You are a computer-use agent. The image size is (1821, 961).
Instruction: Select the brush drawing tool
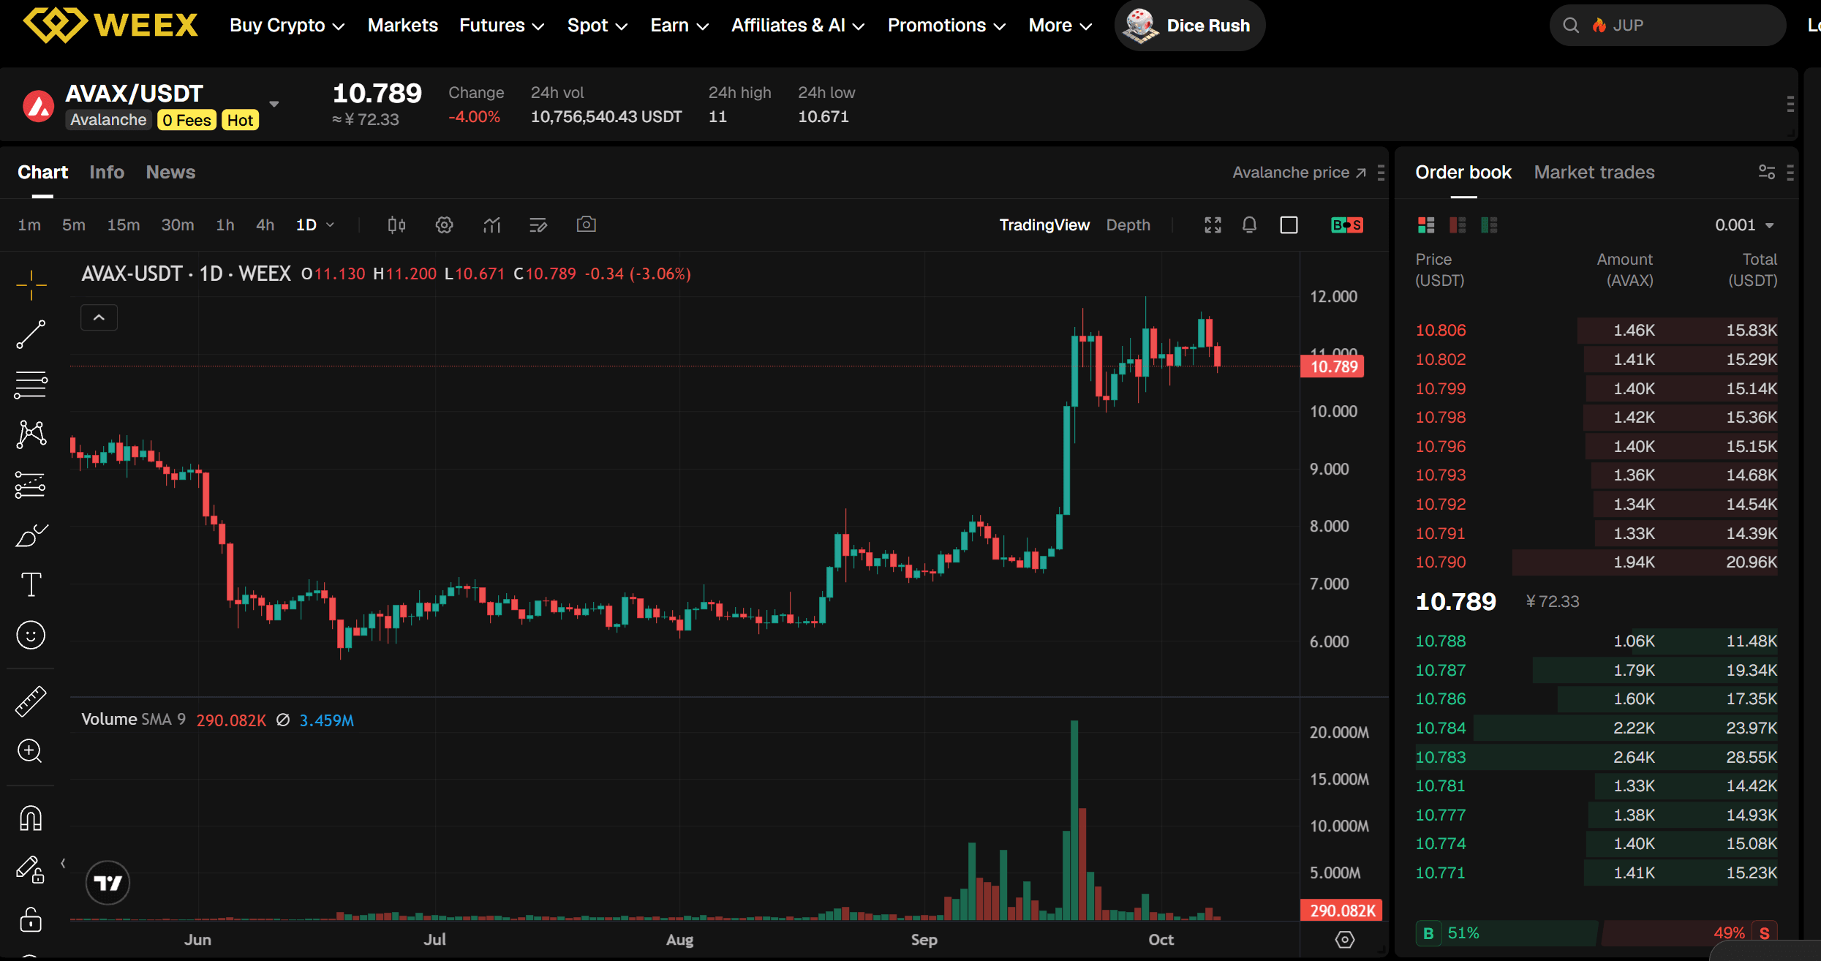tap(31, 535)
